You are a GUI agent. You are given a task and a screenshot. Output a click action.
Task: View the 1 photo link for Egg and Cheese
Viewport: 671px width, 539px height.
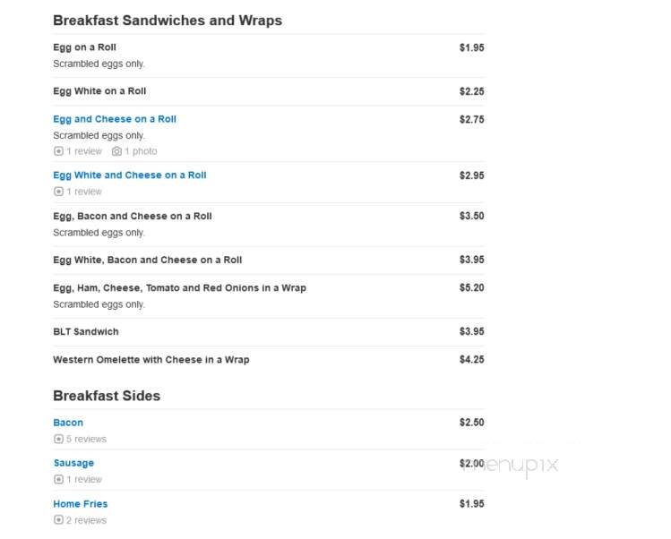[x=141, y=151]
